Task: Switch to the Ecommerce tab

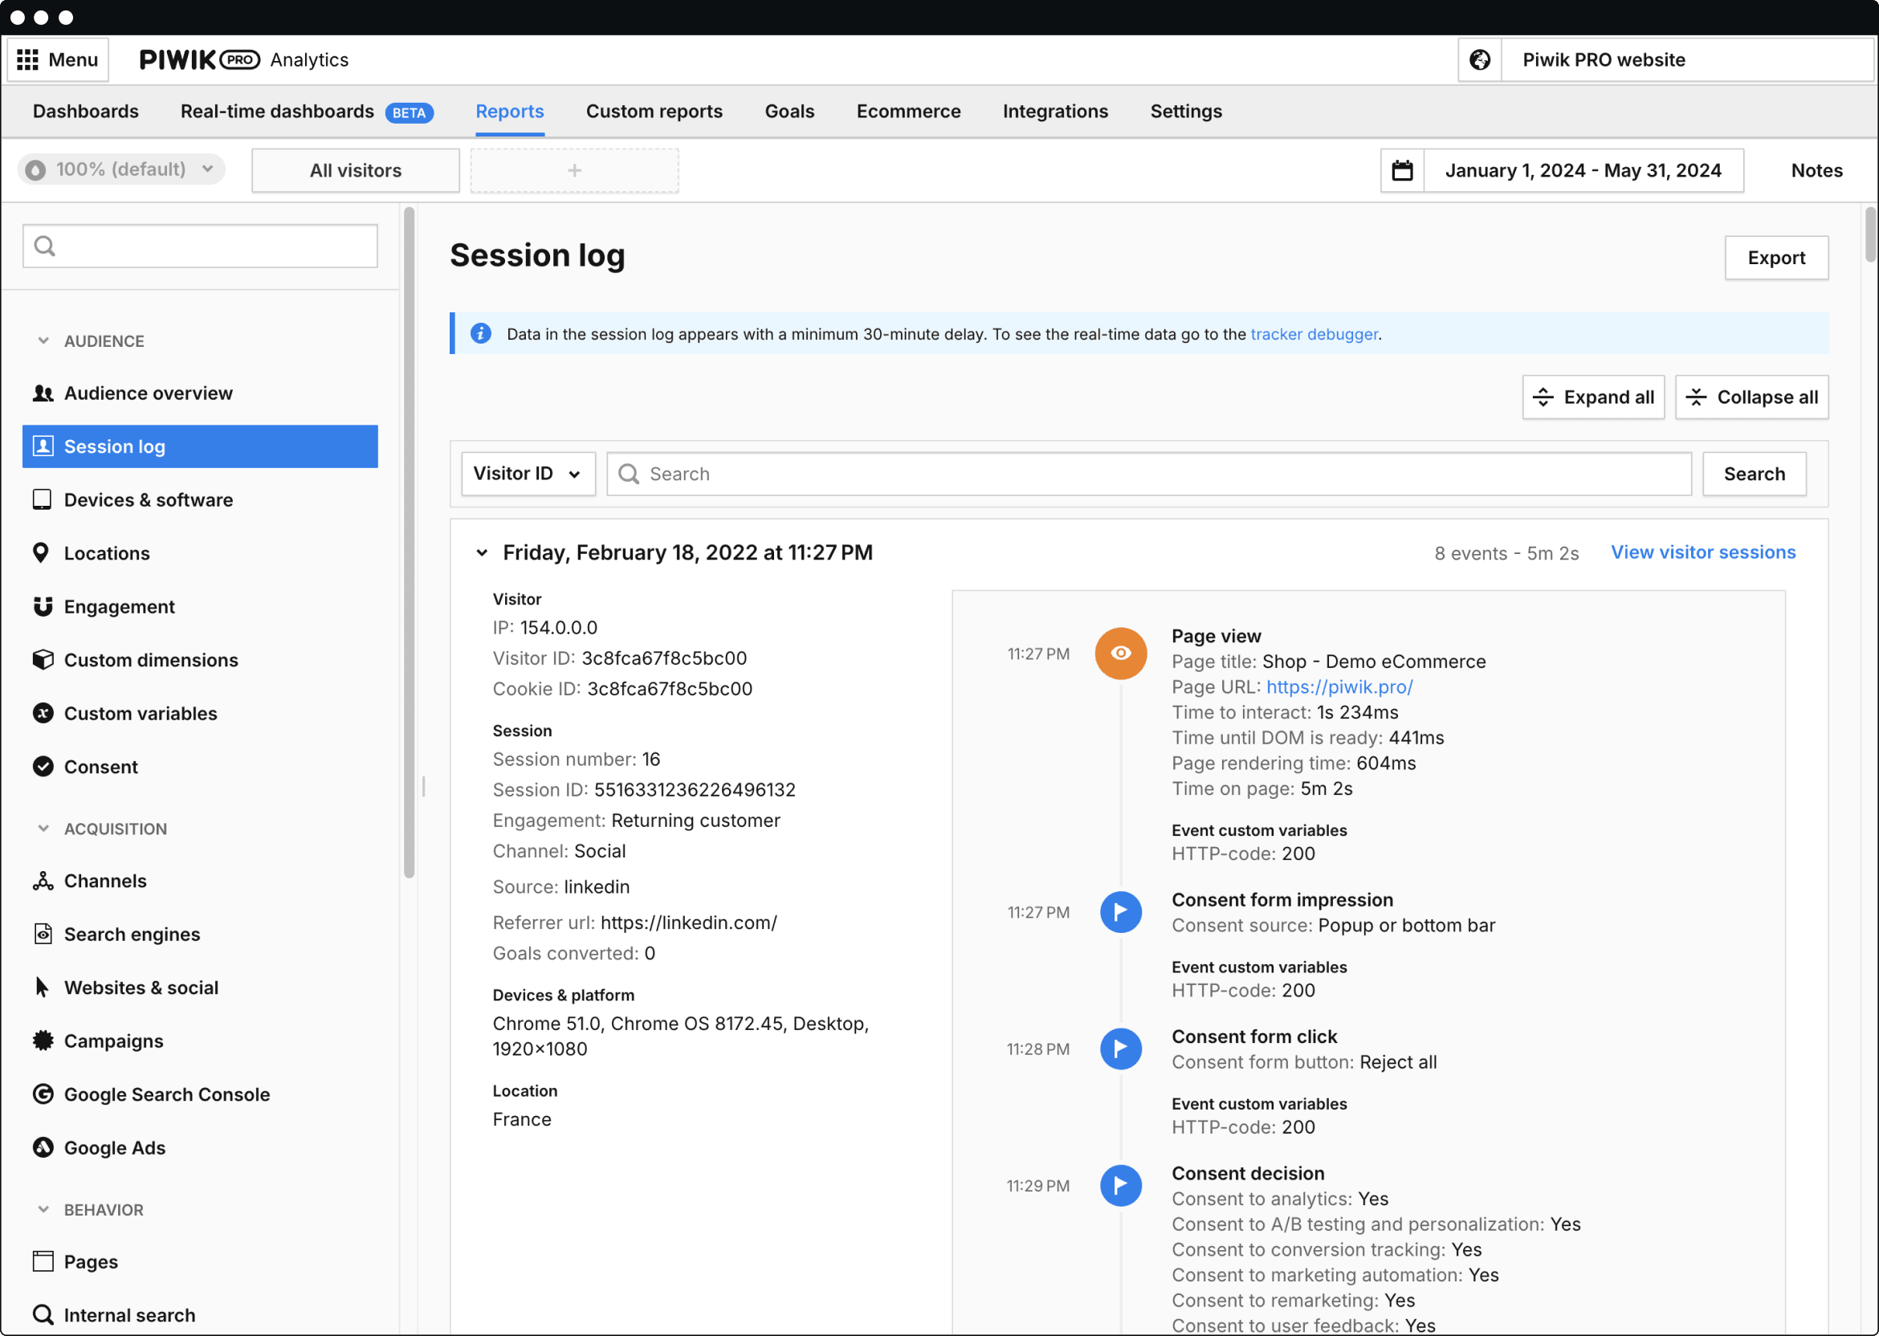Action: click(x=908, y=111)
